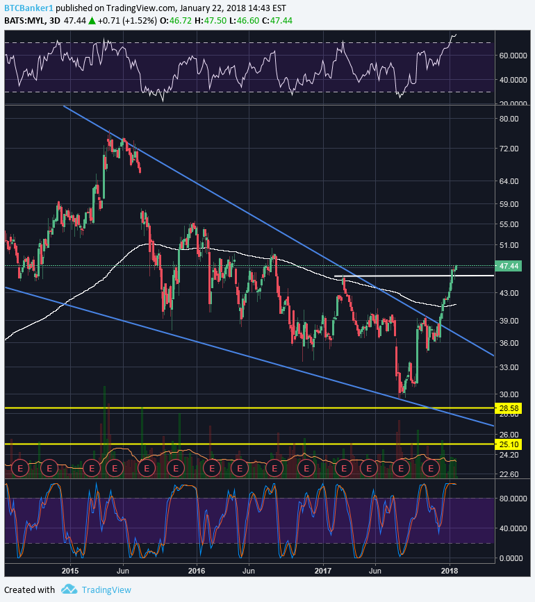Click the 64.00 price axis label

click(x=509, y=181)
